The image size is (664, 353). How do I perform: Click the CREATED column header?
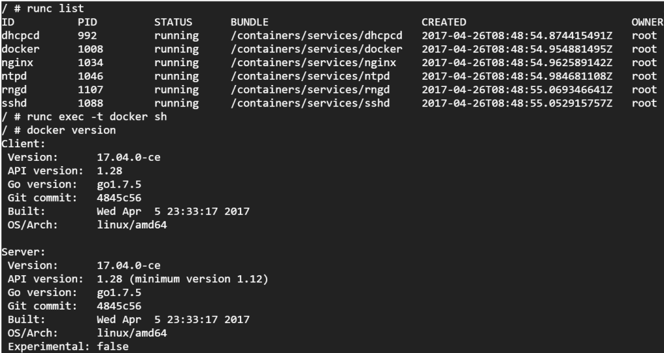444,21
